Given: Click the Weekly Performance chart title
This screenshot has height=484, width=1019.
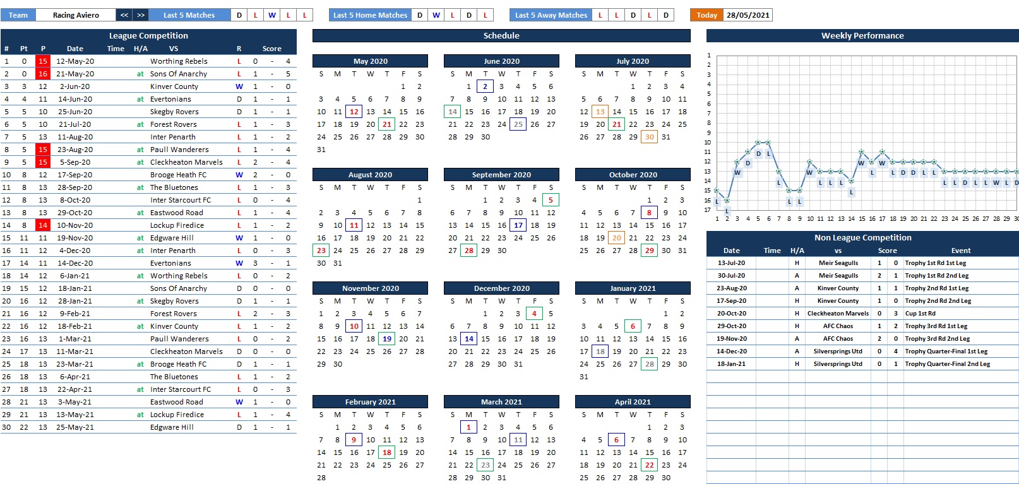Looking at the screenshot, I should point(862,36).
